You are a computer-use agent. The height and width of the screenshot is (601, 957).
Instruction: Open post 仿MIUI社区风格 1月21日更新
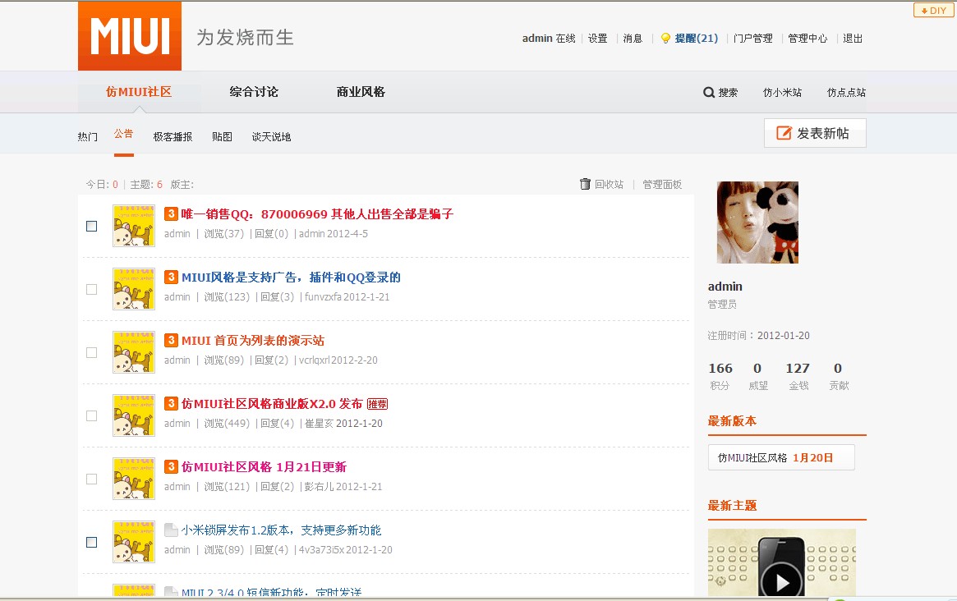click(264, 467)
